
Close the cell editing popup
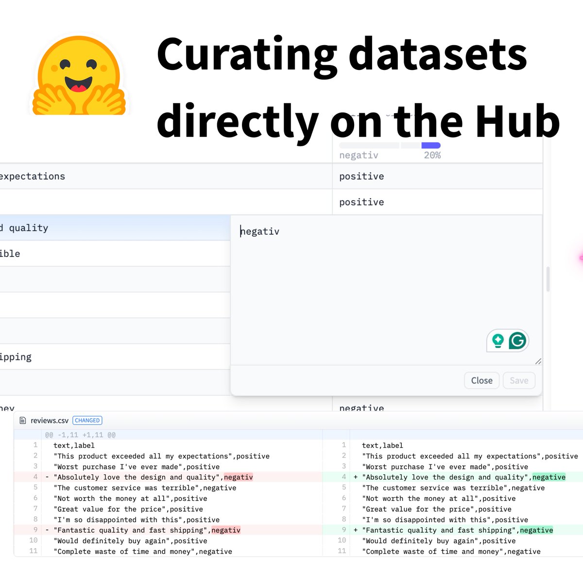[x=481, y=380]
